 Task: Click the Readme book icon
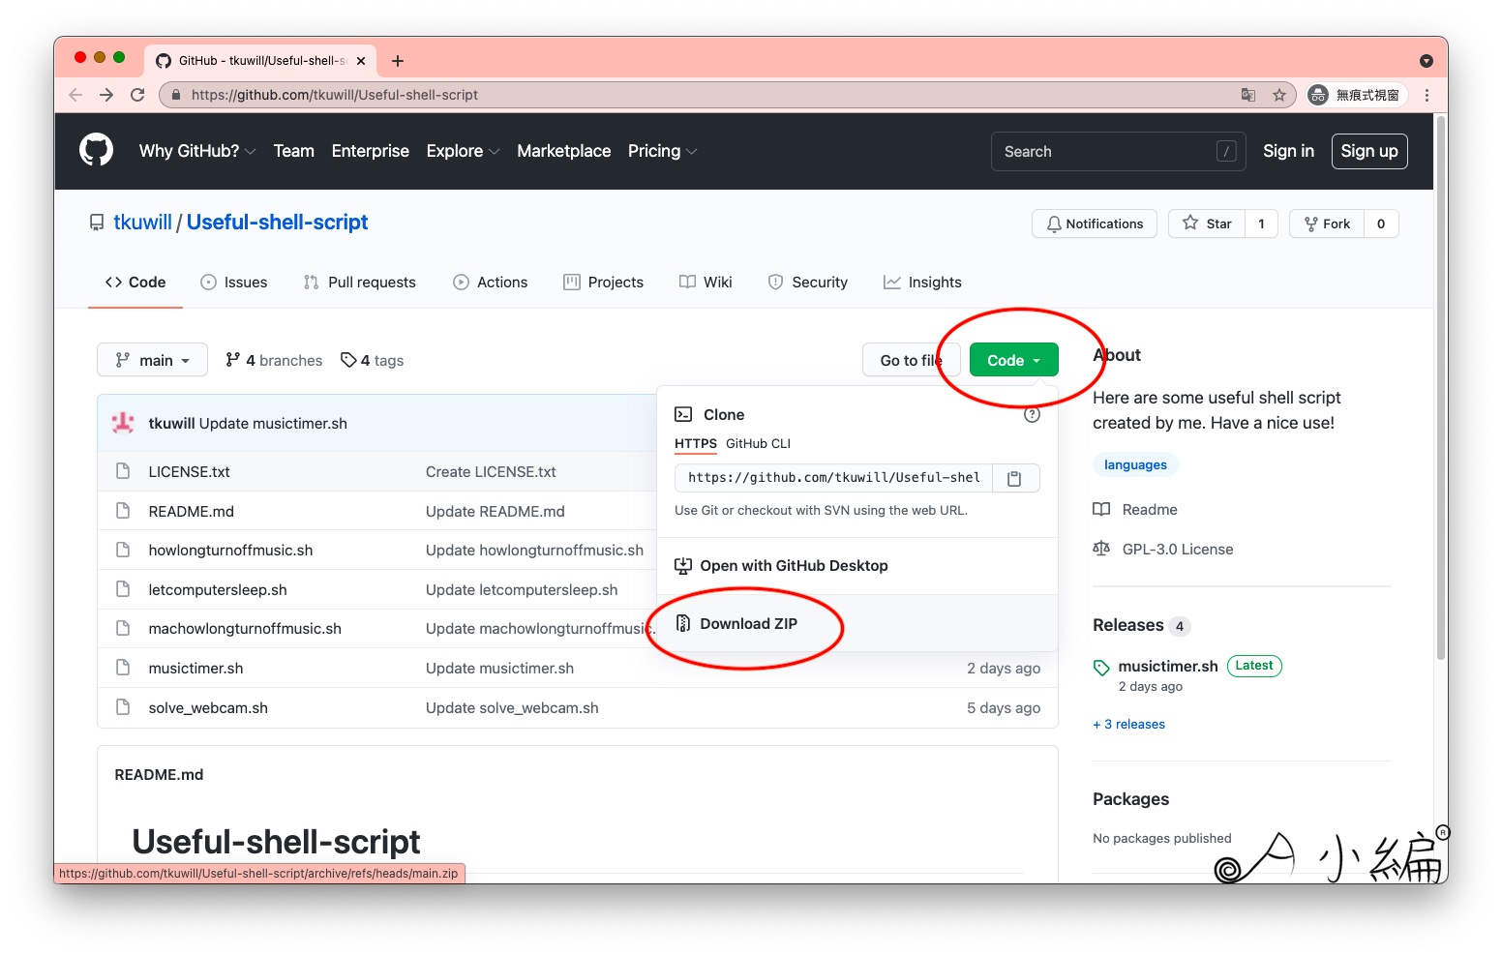pyautogui.click(x=1101, y=509)
